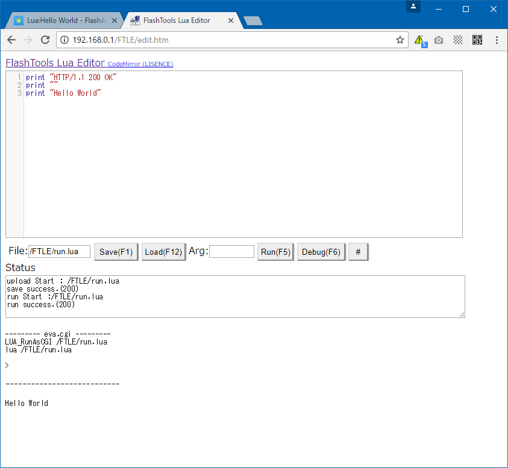508x468 pixels.
Task: View site info icon in address bar
Action: 64,40
